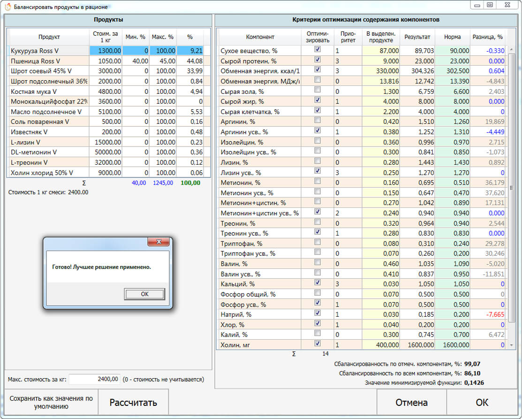
Task: Click the 'Разница, %' column header
Action: [x=487, y=37]
